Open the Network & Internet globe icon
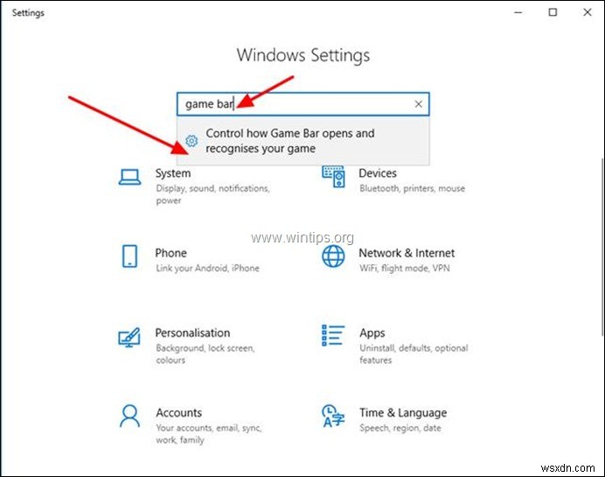The width and height of the screenshot is (605, 477). pyautogui.click(x=333, y=256)
